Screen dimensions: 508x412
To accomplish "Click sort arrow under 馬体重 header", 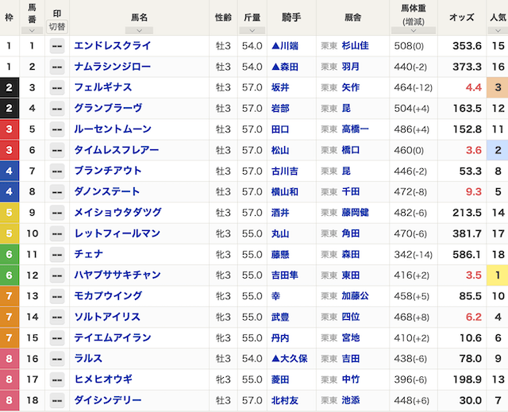I will click(x=411, y=32).
